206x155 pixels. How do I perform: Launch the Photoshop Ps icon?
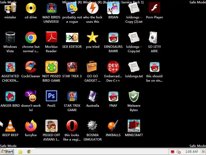pyautogui.click(x=51, y=96)
